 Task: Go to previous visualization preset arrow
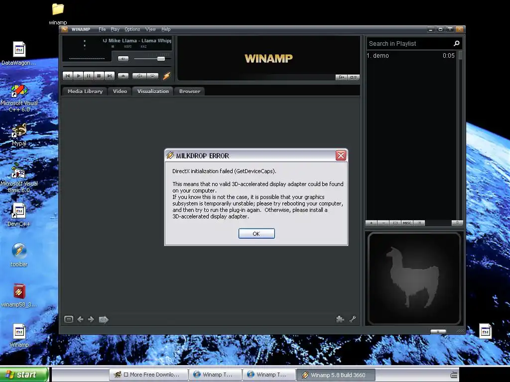pyautogui.click(x=80, y=319)
